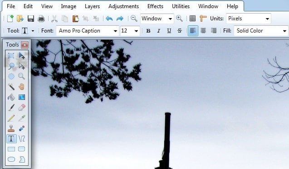This screenshot has height=169, width=289.
Task: Open the Utilities menu
Action: click(x=181, y=6)
